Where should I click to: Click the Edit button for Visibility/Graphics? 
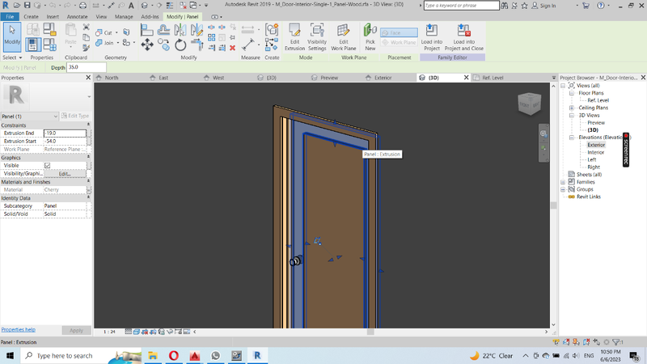pyautogui.click(x=65, y=174)
